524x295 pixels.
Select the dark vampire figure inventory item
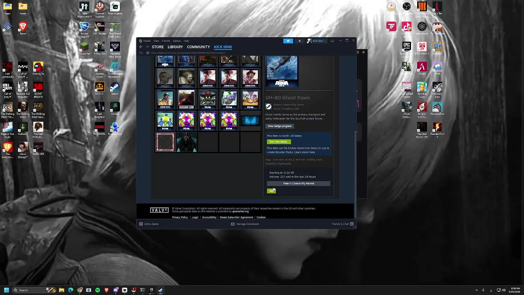186,142
